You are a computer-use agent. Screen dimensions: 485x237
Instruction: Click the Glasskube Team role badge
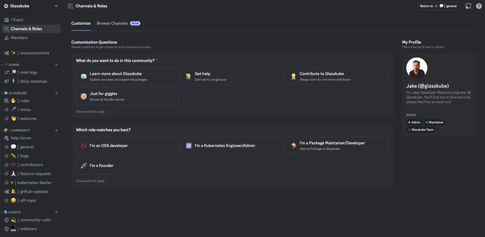421,130
